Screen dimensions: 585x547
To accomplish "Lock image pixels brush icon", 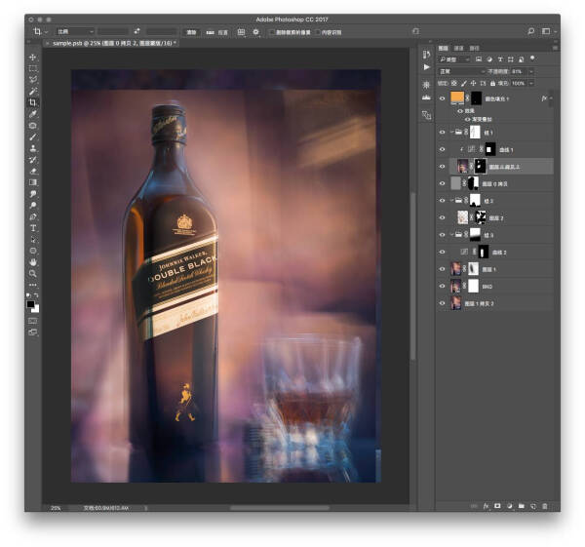I will pos(464,83).
